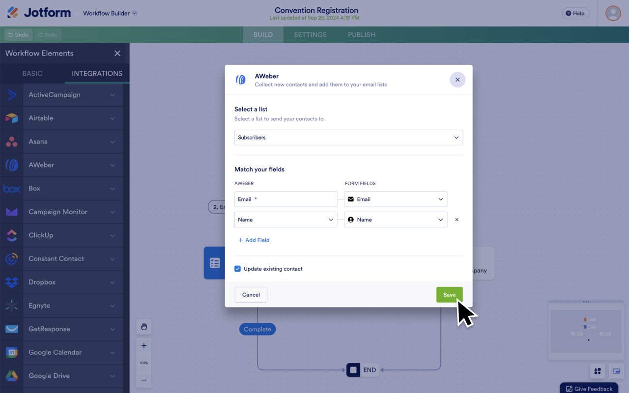Viewport: 629px width, 393px height.
Task: Switch to the PUBLISH tab
Action: (362, 35)
